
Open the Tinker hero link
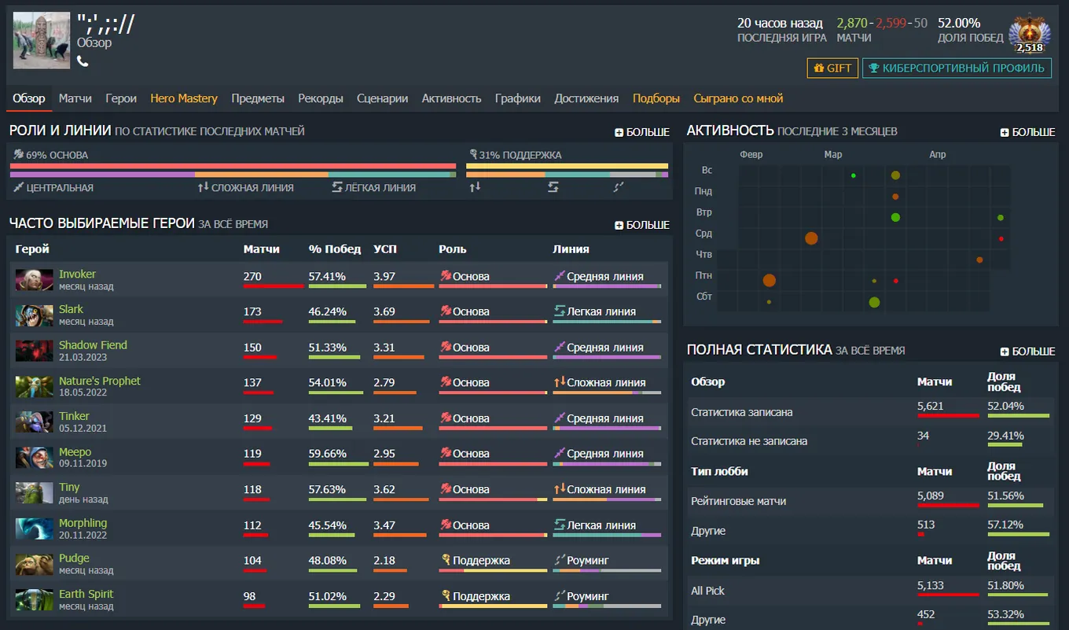pos(74,416)
